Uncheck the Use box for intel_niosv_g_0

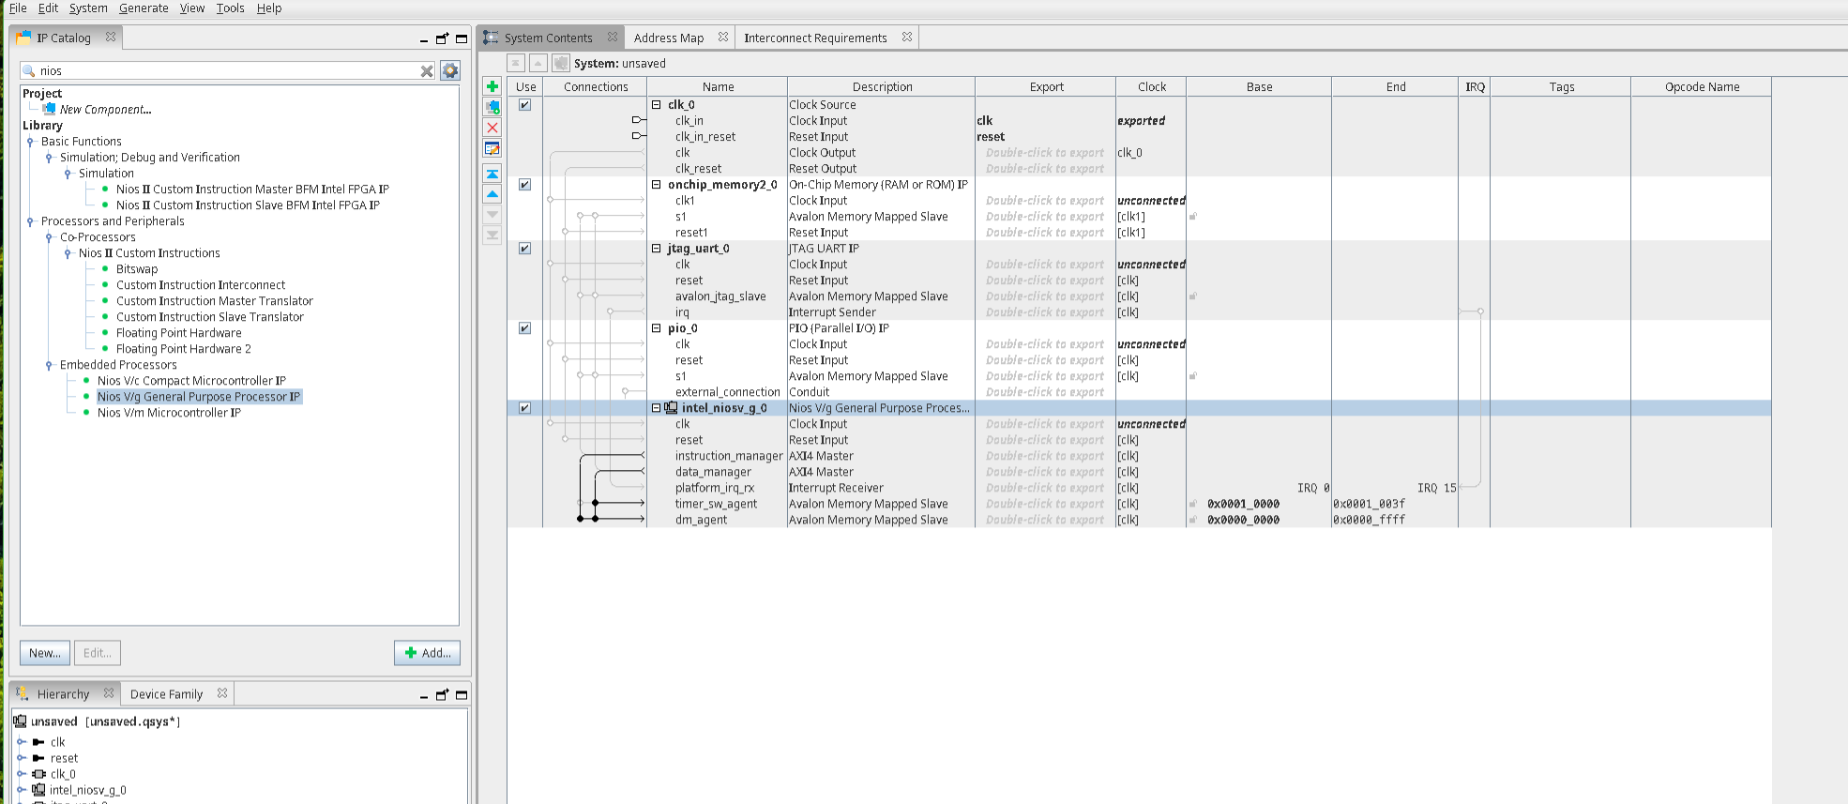(x=525, y=408)
